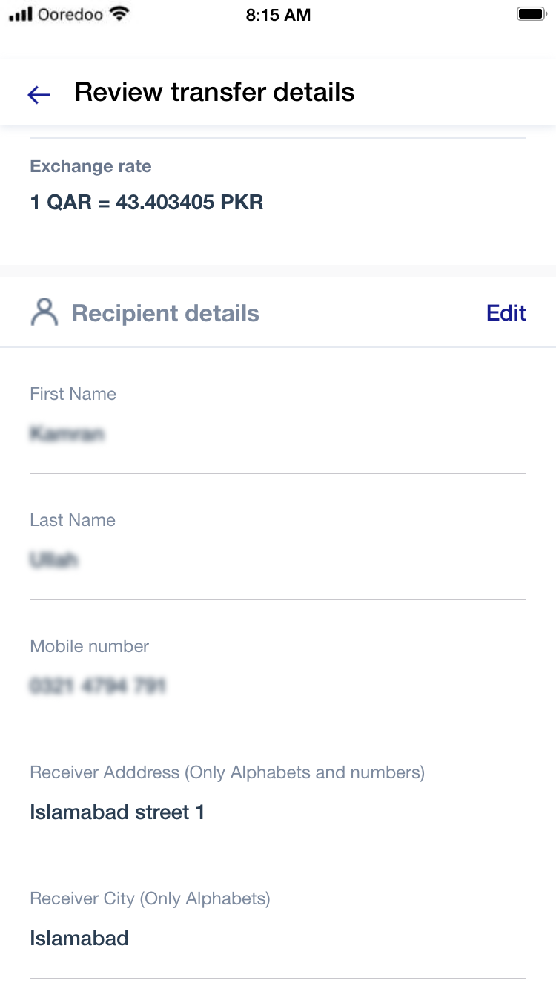Tap the exchange rate value 43.403405 PKR
The image size is (556, 989).
point(190,202)
